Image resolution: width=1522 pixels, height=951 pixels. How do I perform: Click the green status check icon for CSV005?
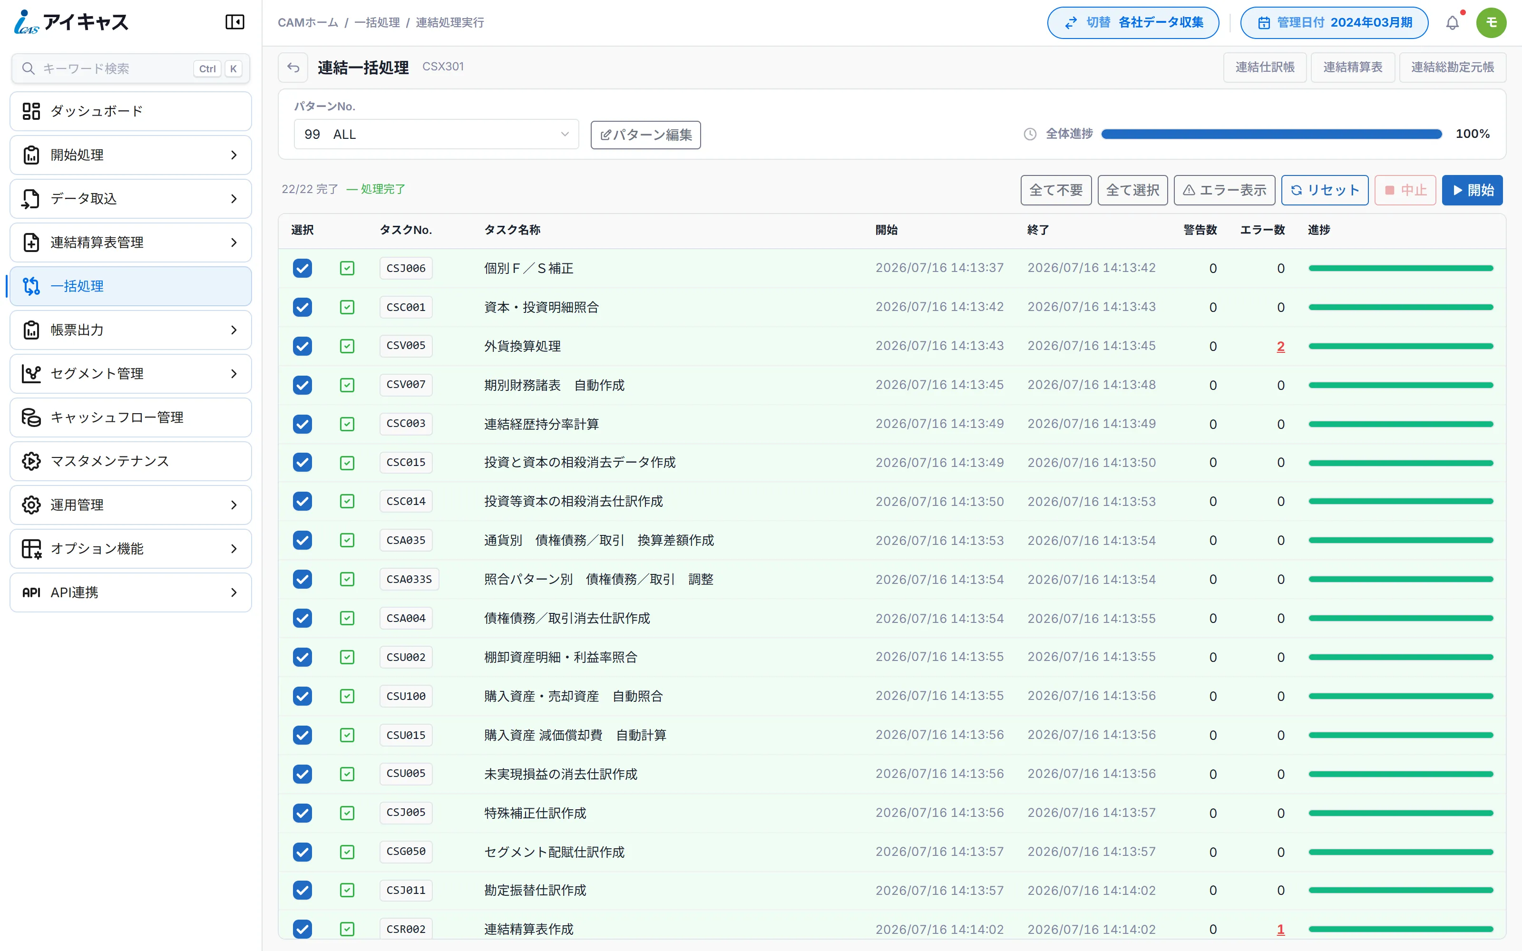point(347,347)
